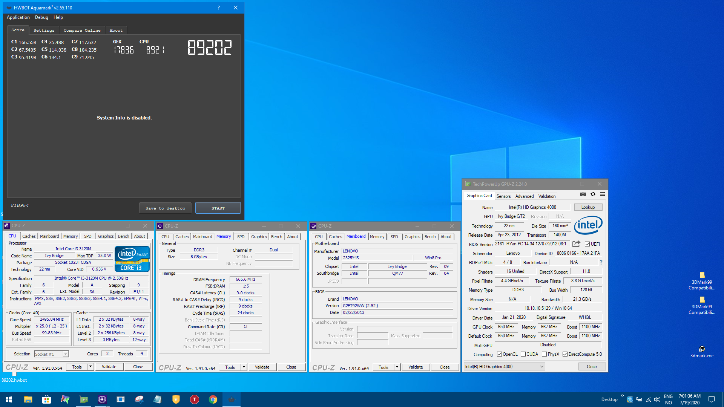724x407 pixels.
Task: Expand the Tools arrow in the CPU-Z Mainboard window
Action: pyautogui.click(x=397, y=367)
